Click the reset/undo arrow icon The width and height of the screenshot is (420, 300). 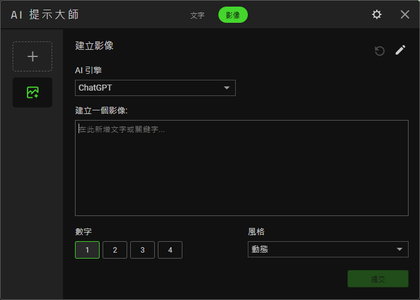380,50
